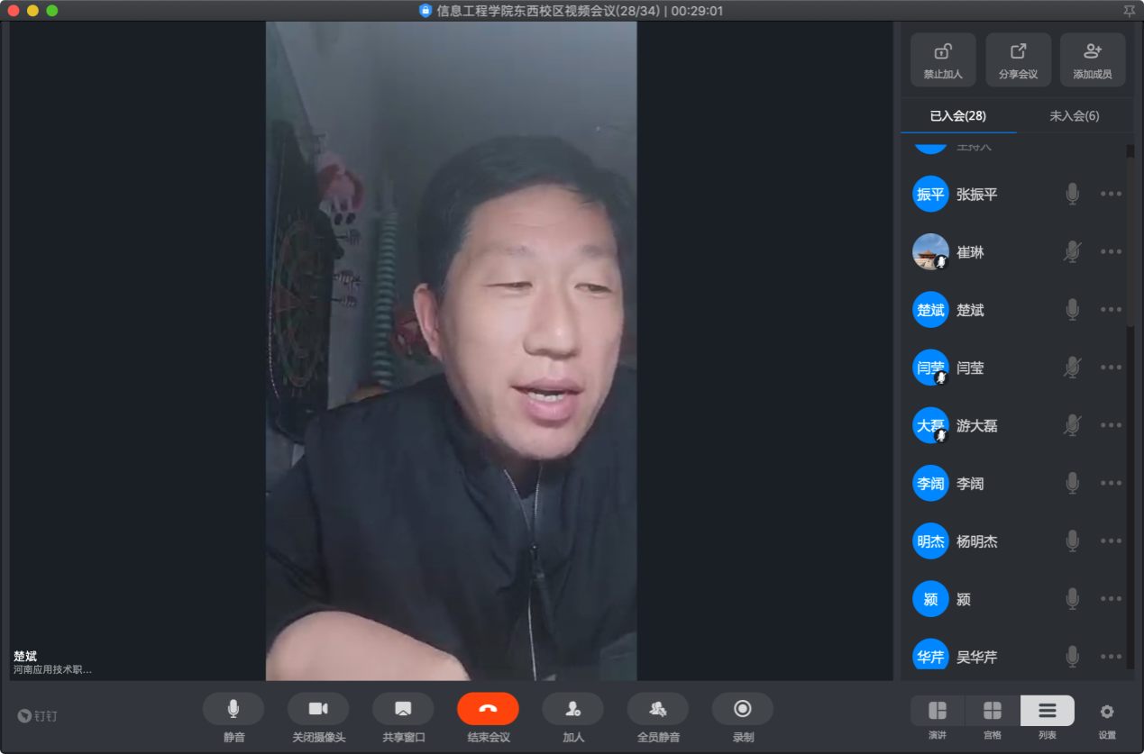Click the 加人 add participant icon
This screenshot has height=754, width=1144.
pyautogui.click(x=572, y=709)
